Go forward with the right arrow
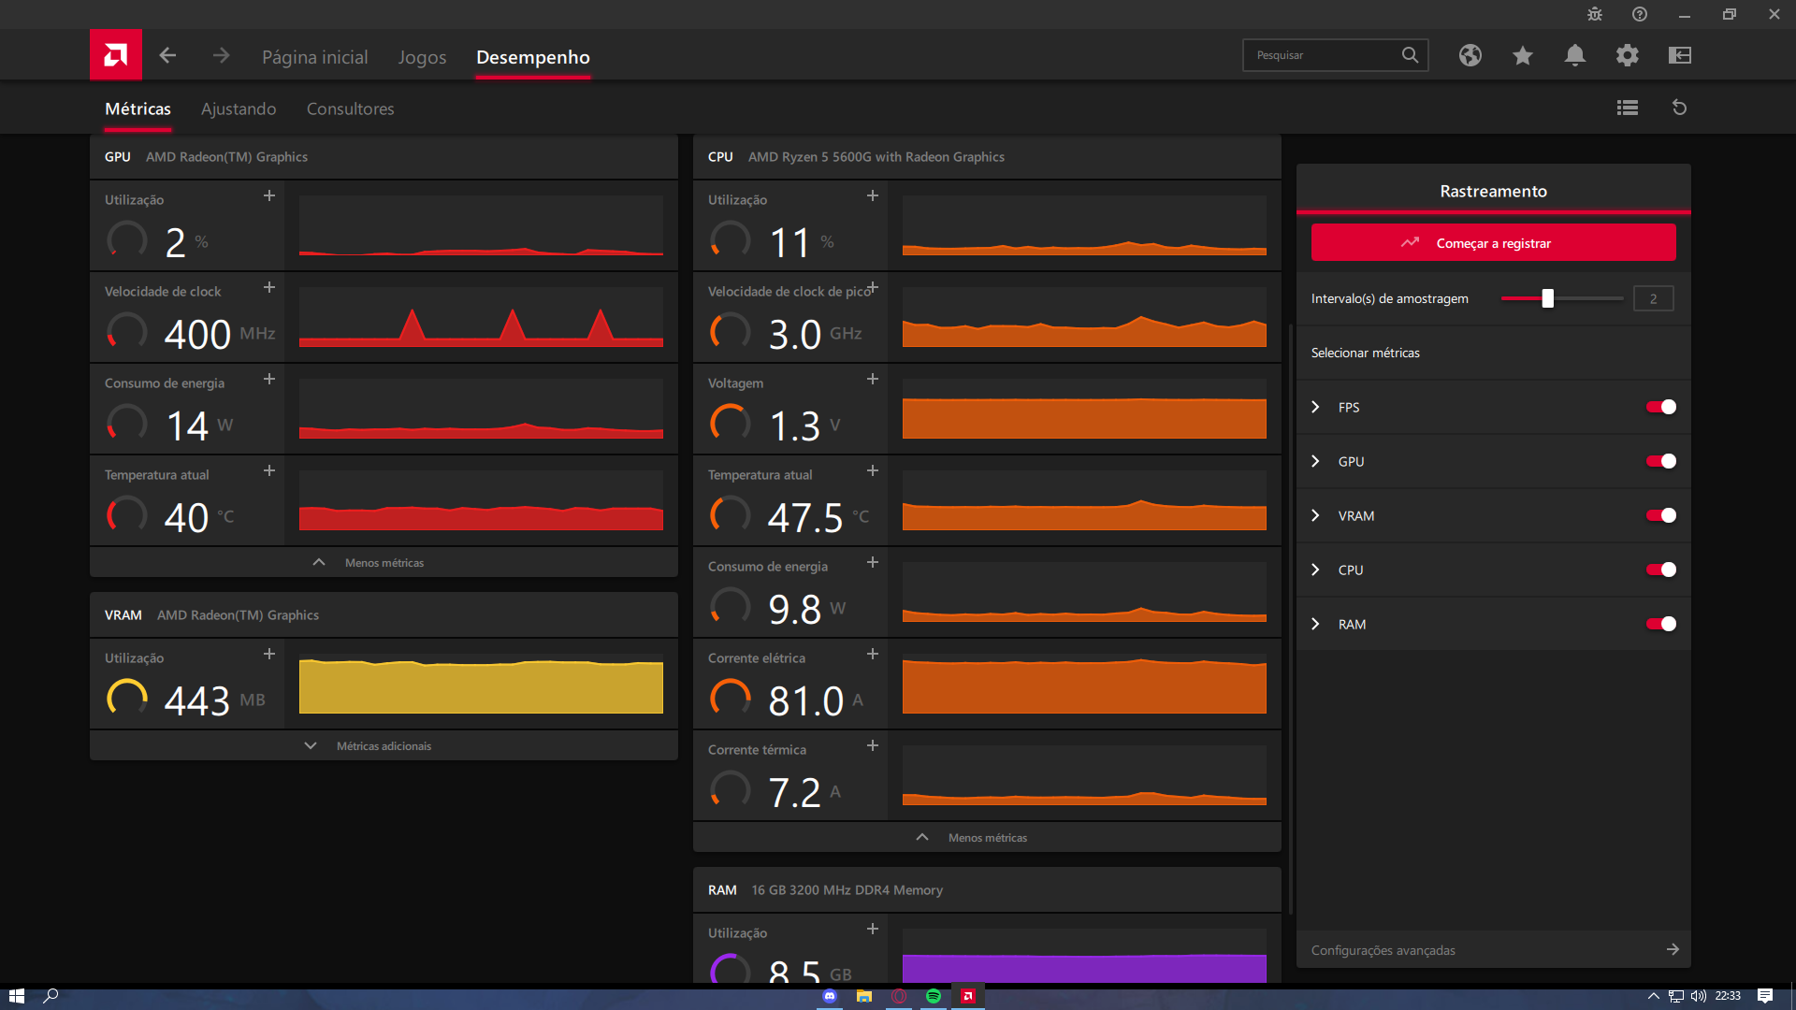 [x=221, y=55]
